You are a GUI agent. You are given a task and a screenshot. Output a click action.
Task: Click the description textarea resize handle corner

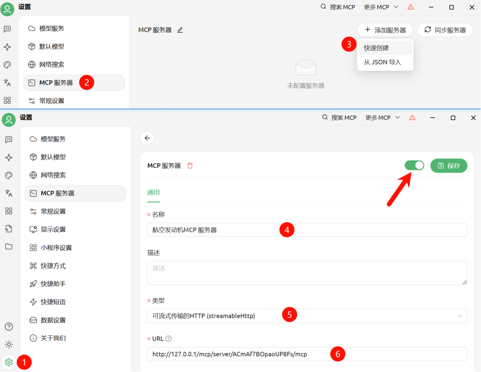465,282
